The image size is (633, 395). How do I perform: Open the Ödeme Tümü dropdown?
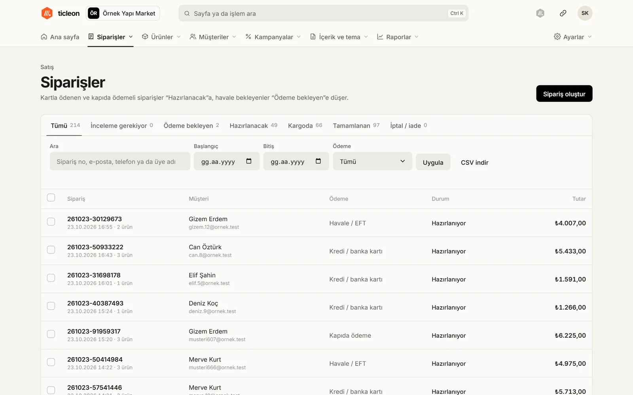coord(372,161)
